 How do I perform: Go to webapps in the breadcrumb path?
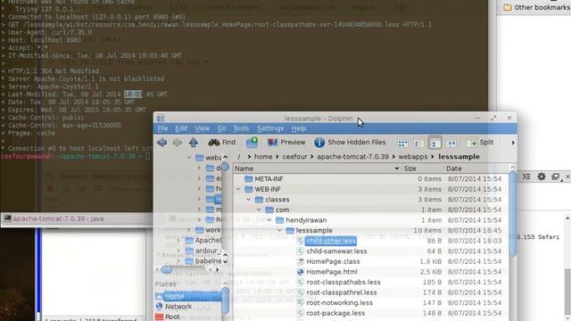coord(413,157)
